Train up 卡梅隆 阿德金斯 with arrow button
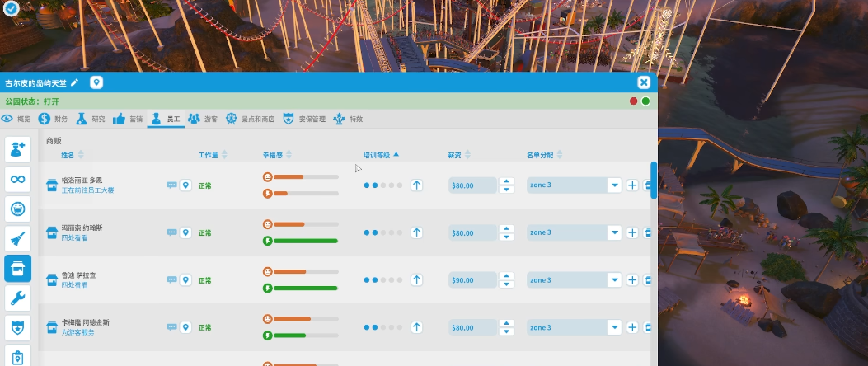 [x=417, y=328]
